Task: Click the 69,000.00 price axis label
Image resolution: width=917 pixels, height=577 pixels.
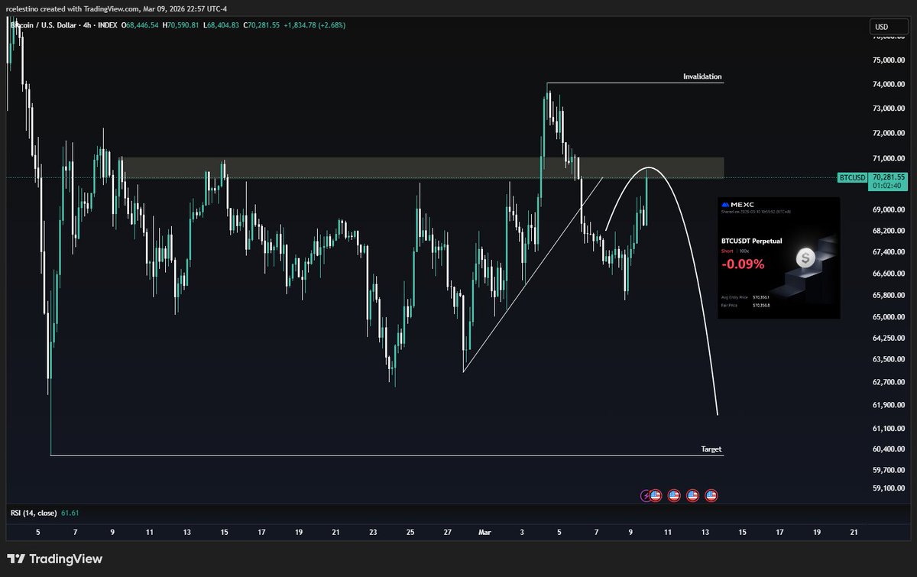Action: point(889,209)
